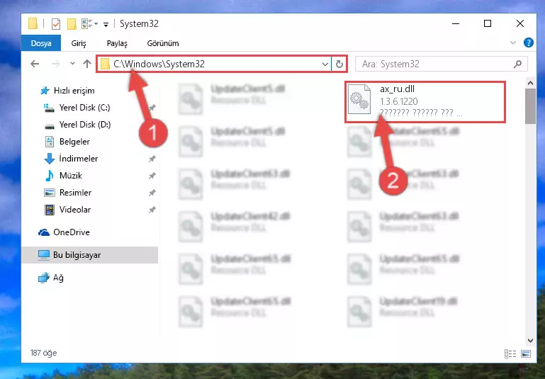Click the scrollbar up arrow
The height and width of the screenshot is (379, 545).
click(x=530, y=84)
